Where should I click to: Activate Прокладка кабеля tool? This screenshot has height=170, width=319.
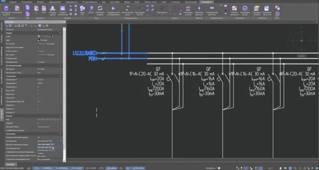[x=140, y=10]
